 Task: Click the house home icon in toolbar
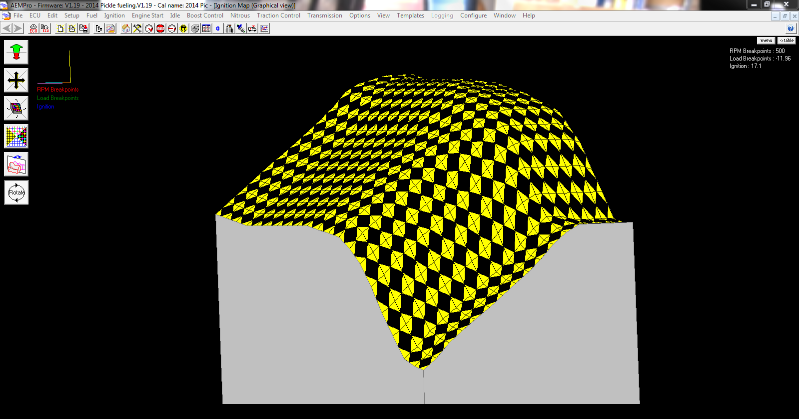pyautogui.click(x=125, y=28)
